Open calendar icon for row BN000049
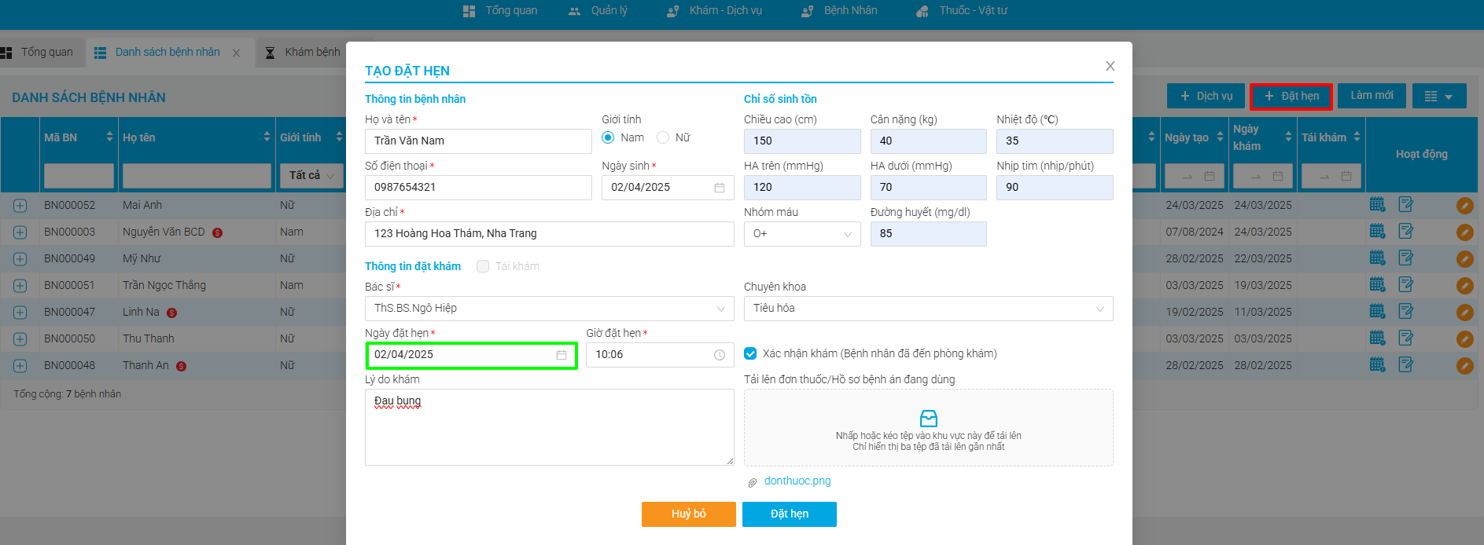The image size is (1484, 545). (1377, 258)
